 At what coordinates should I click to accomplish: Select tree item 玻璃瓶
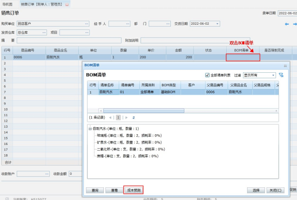pos(129,136)
